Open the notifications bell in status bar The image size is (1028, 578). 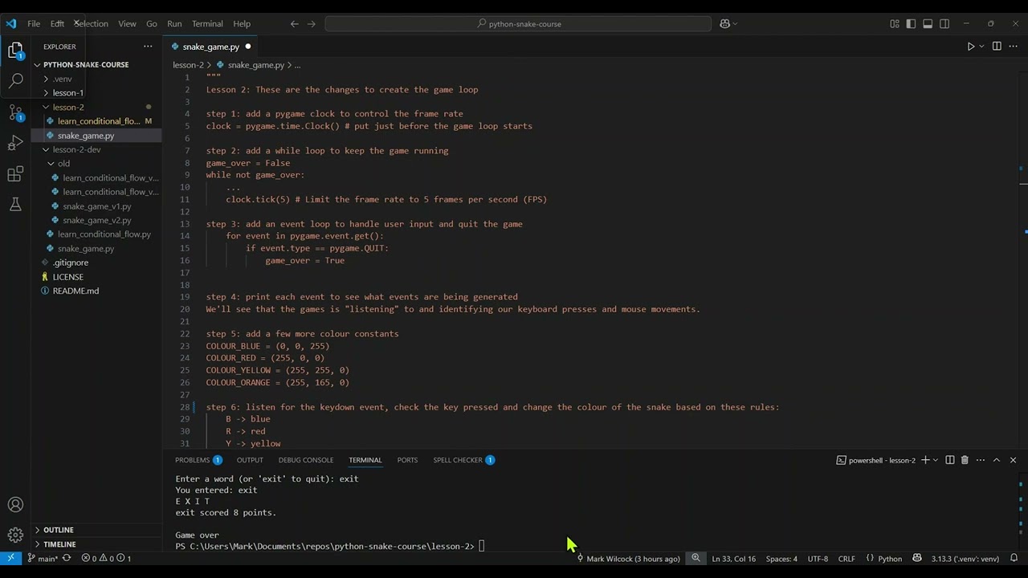click(1014, 559)
